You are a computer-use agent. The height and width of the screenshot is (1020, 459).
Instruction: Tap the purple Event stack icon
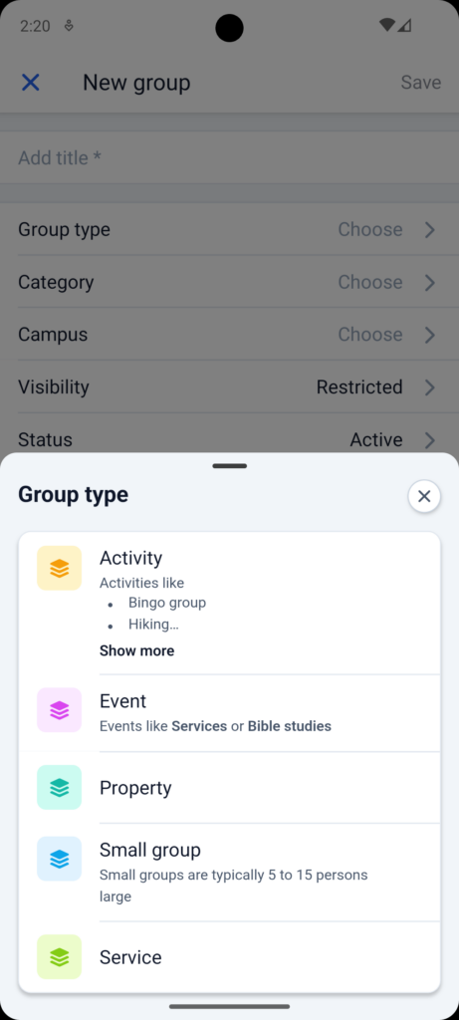coord(59,709)
